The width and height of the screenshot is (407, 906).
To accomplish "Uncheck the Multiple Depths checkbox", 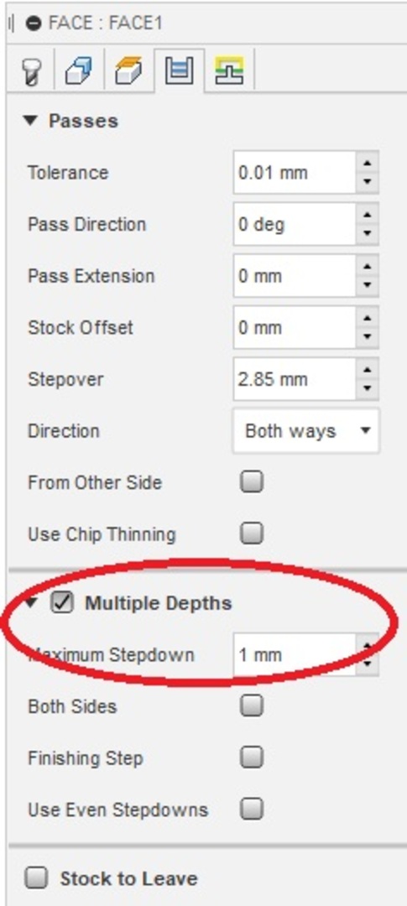I will click(x=62, y=602).
